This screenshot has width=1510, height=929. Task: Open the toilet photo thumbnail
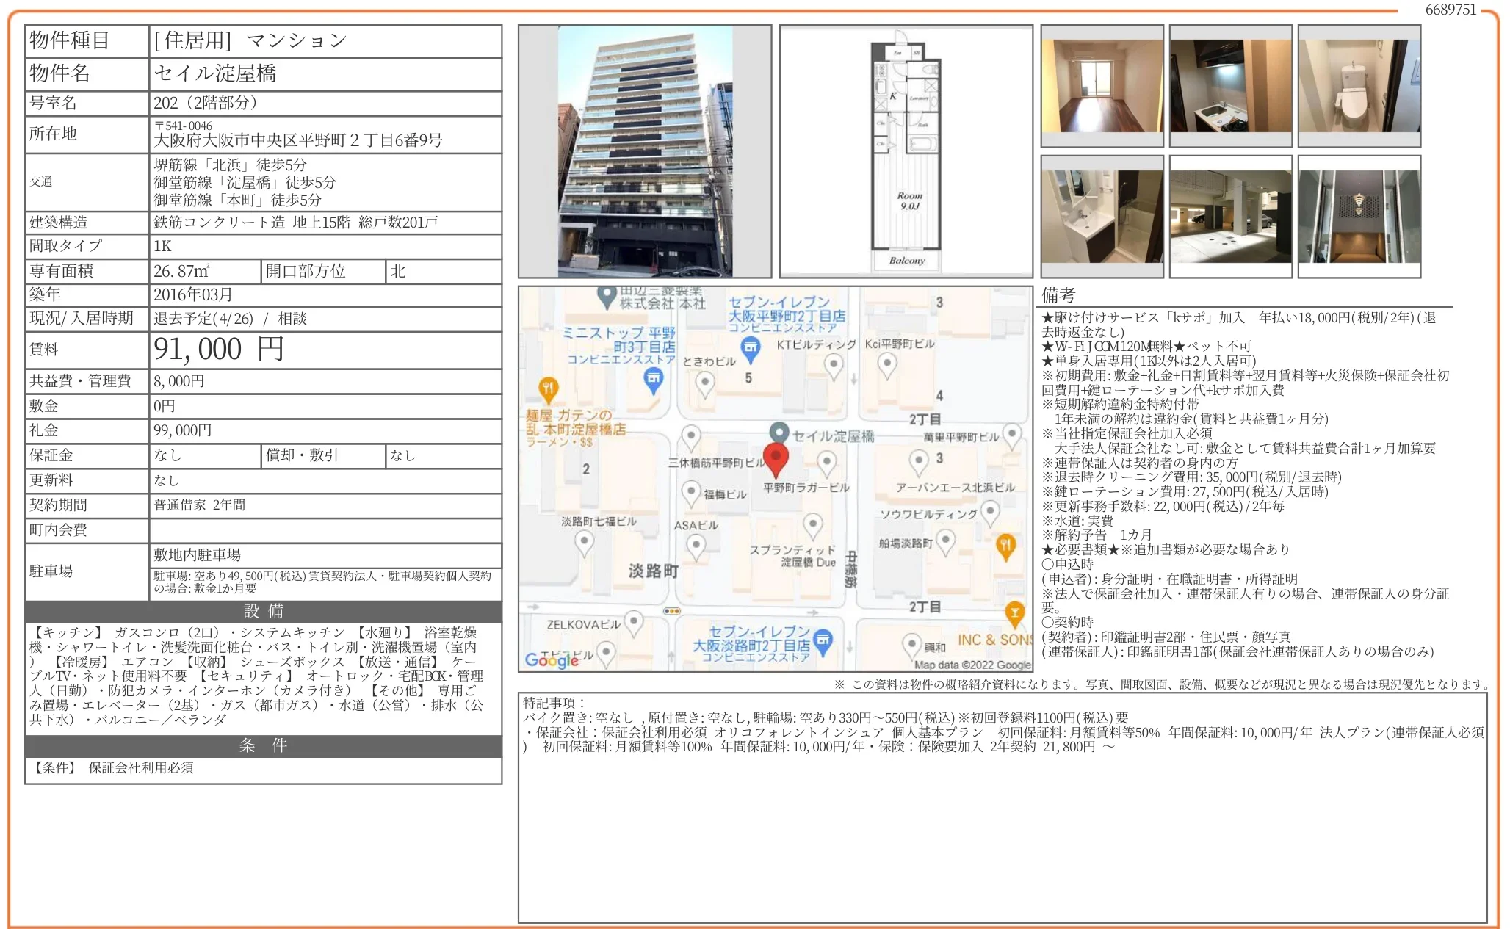click(x=1359, y=86)
